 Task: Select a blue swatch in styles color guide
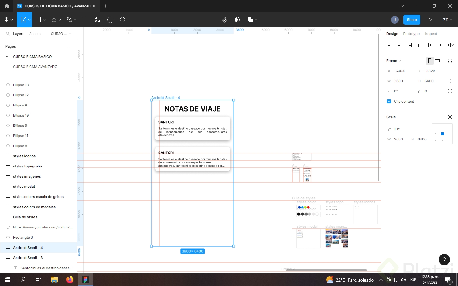click(x=299, y=208)
